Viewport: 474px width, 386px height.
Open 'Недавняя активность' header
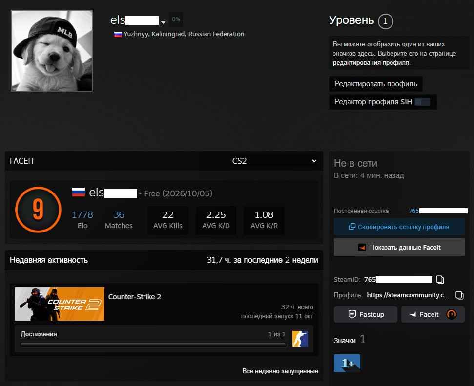49,260
